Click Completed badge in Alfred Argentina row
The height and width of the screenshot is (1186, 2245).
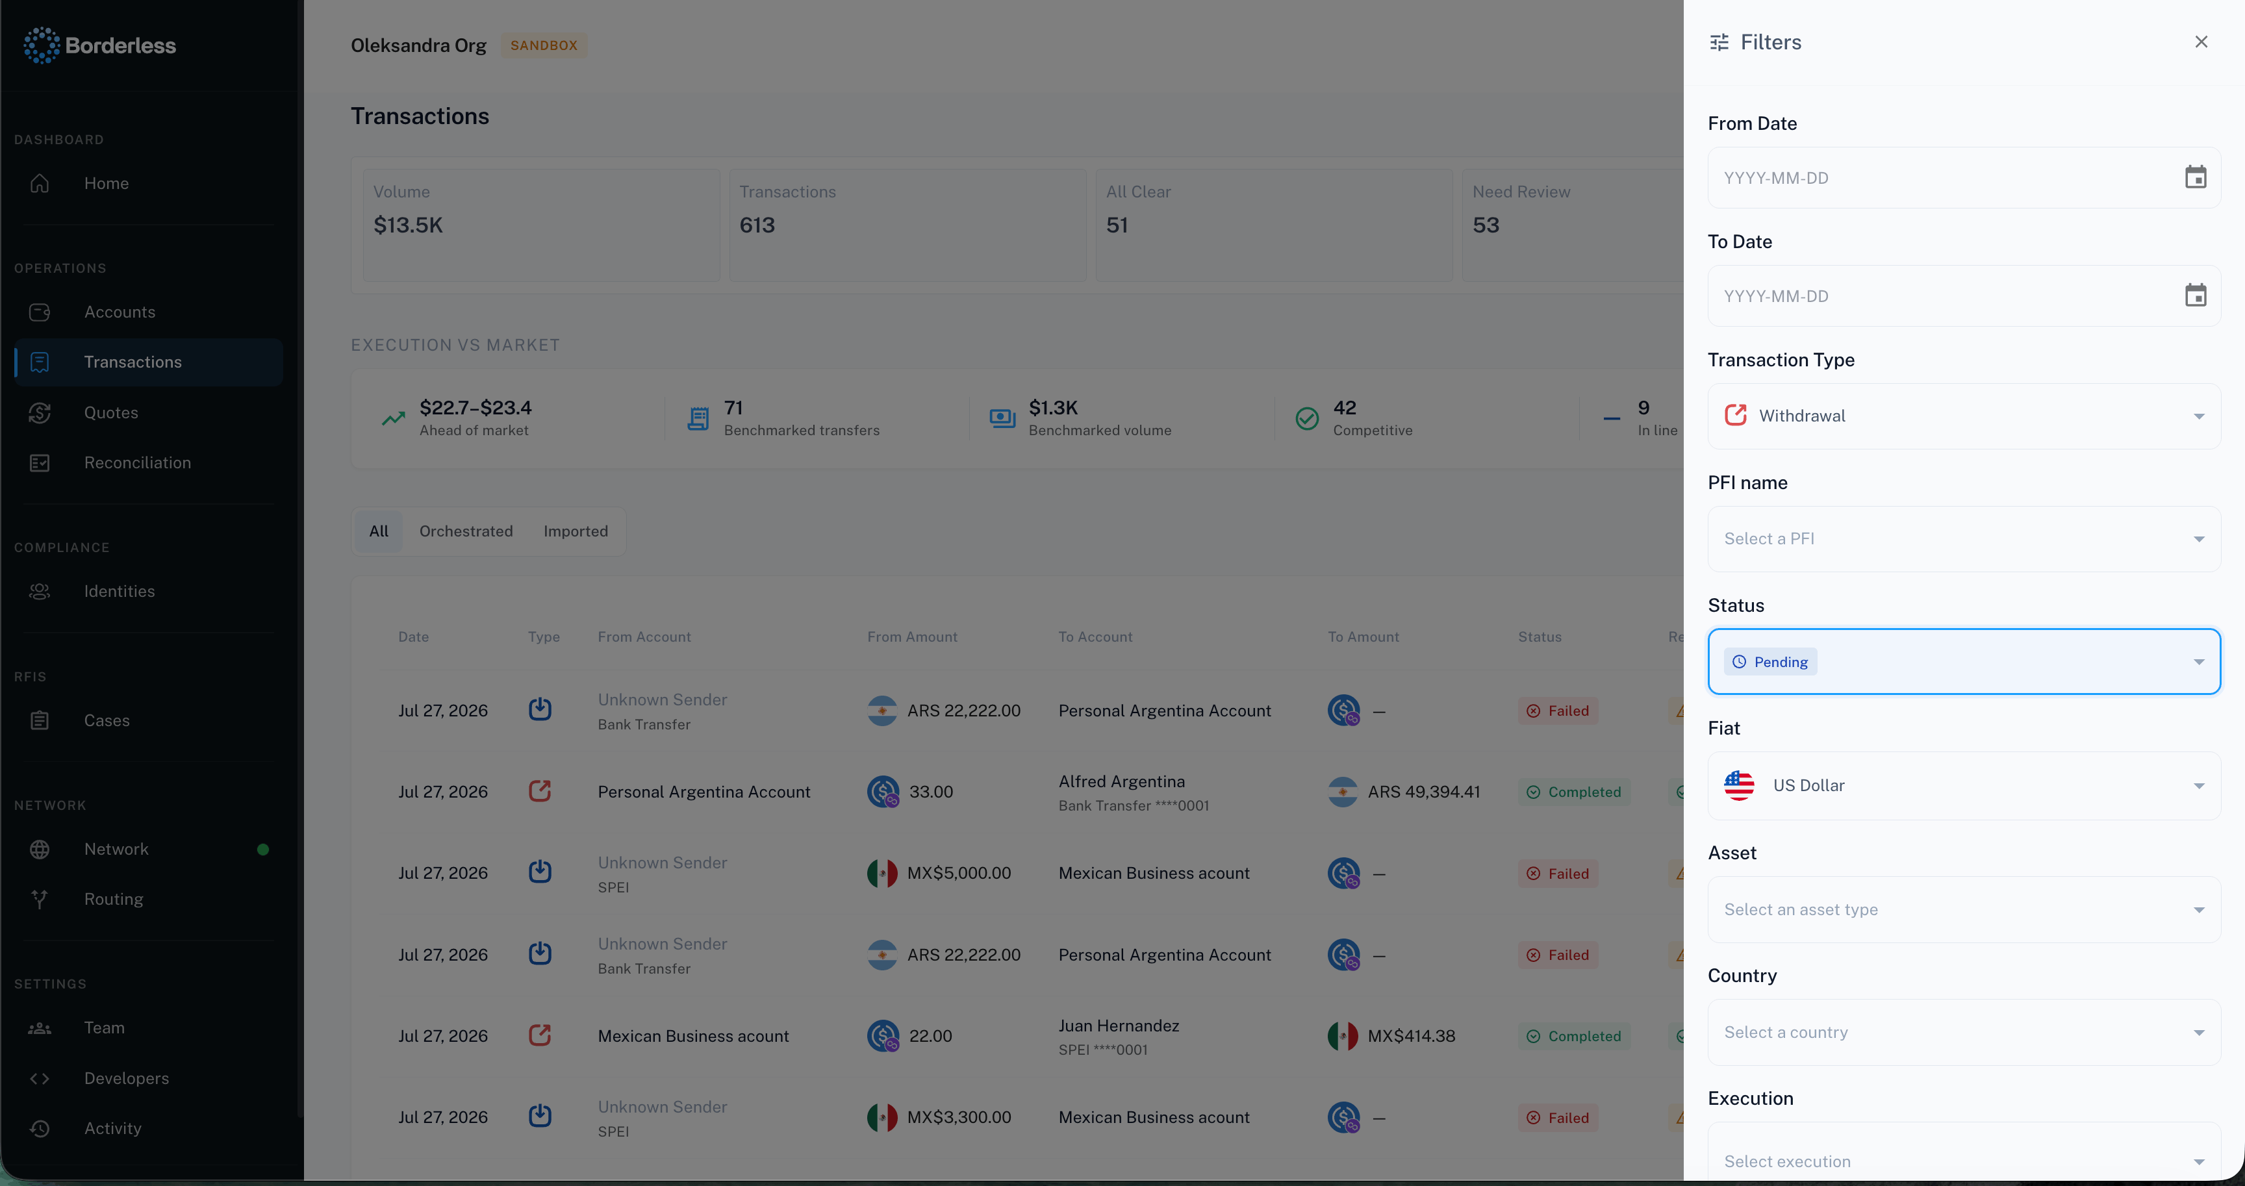pos(1574,792)
